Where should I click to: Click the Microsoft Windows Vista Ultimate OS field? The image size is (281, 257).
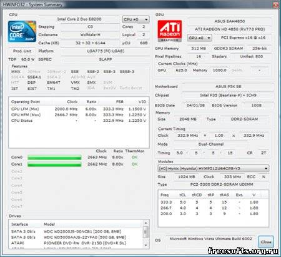click(210, 239)
